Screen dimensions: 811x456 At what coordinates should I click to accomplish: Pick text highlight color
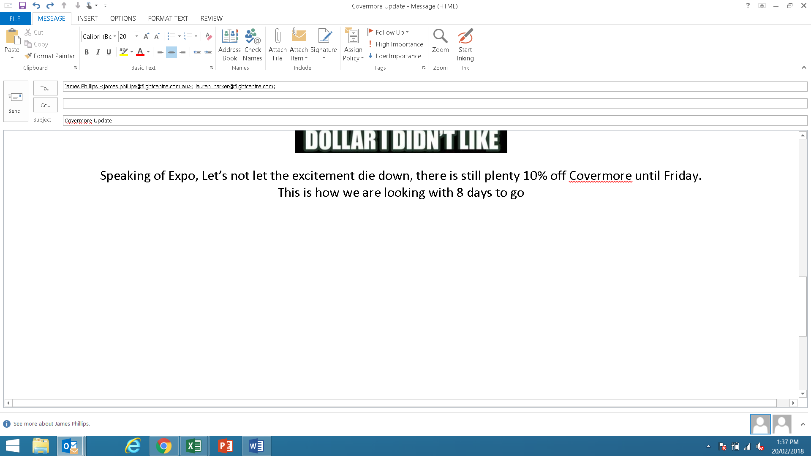[123, 52]
